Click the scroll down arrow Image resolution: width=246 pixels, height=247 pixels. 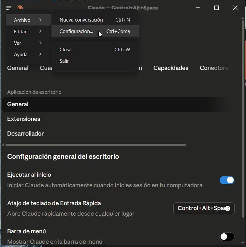pyautogui.click(x=243, y=243)
